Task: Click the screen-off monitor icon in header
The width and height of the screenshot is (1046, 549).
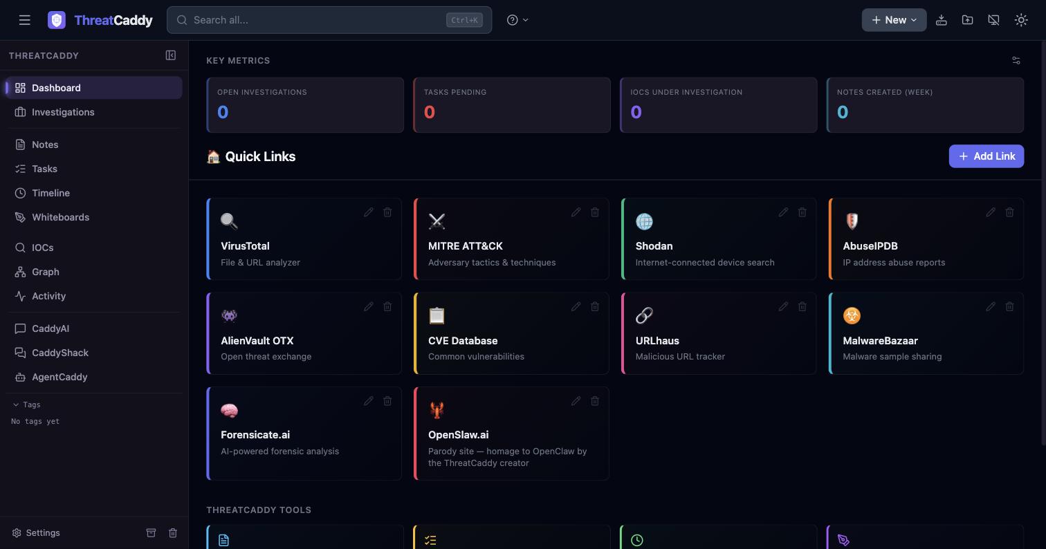Action: point(994,20)
